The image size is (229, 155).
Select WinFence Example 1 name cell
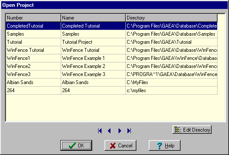click(x=93, y=58)
